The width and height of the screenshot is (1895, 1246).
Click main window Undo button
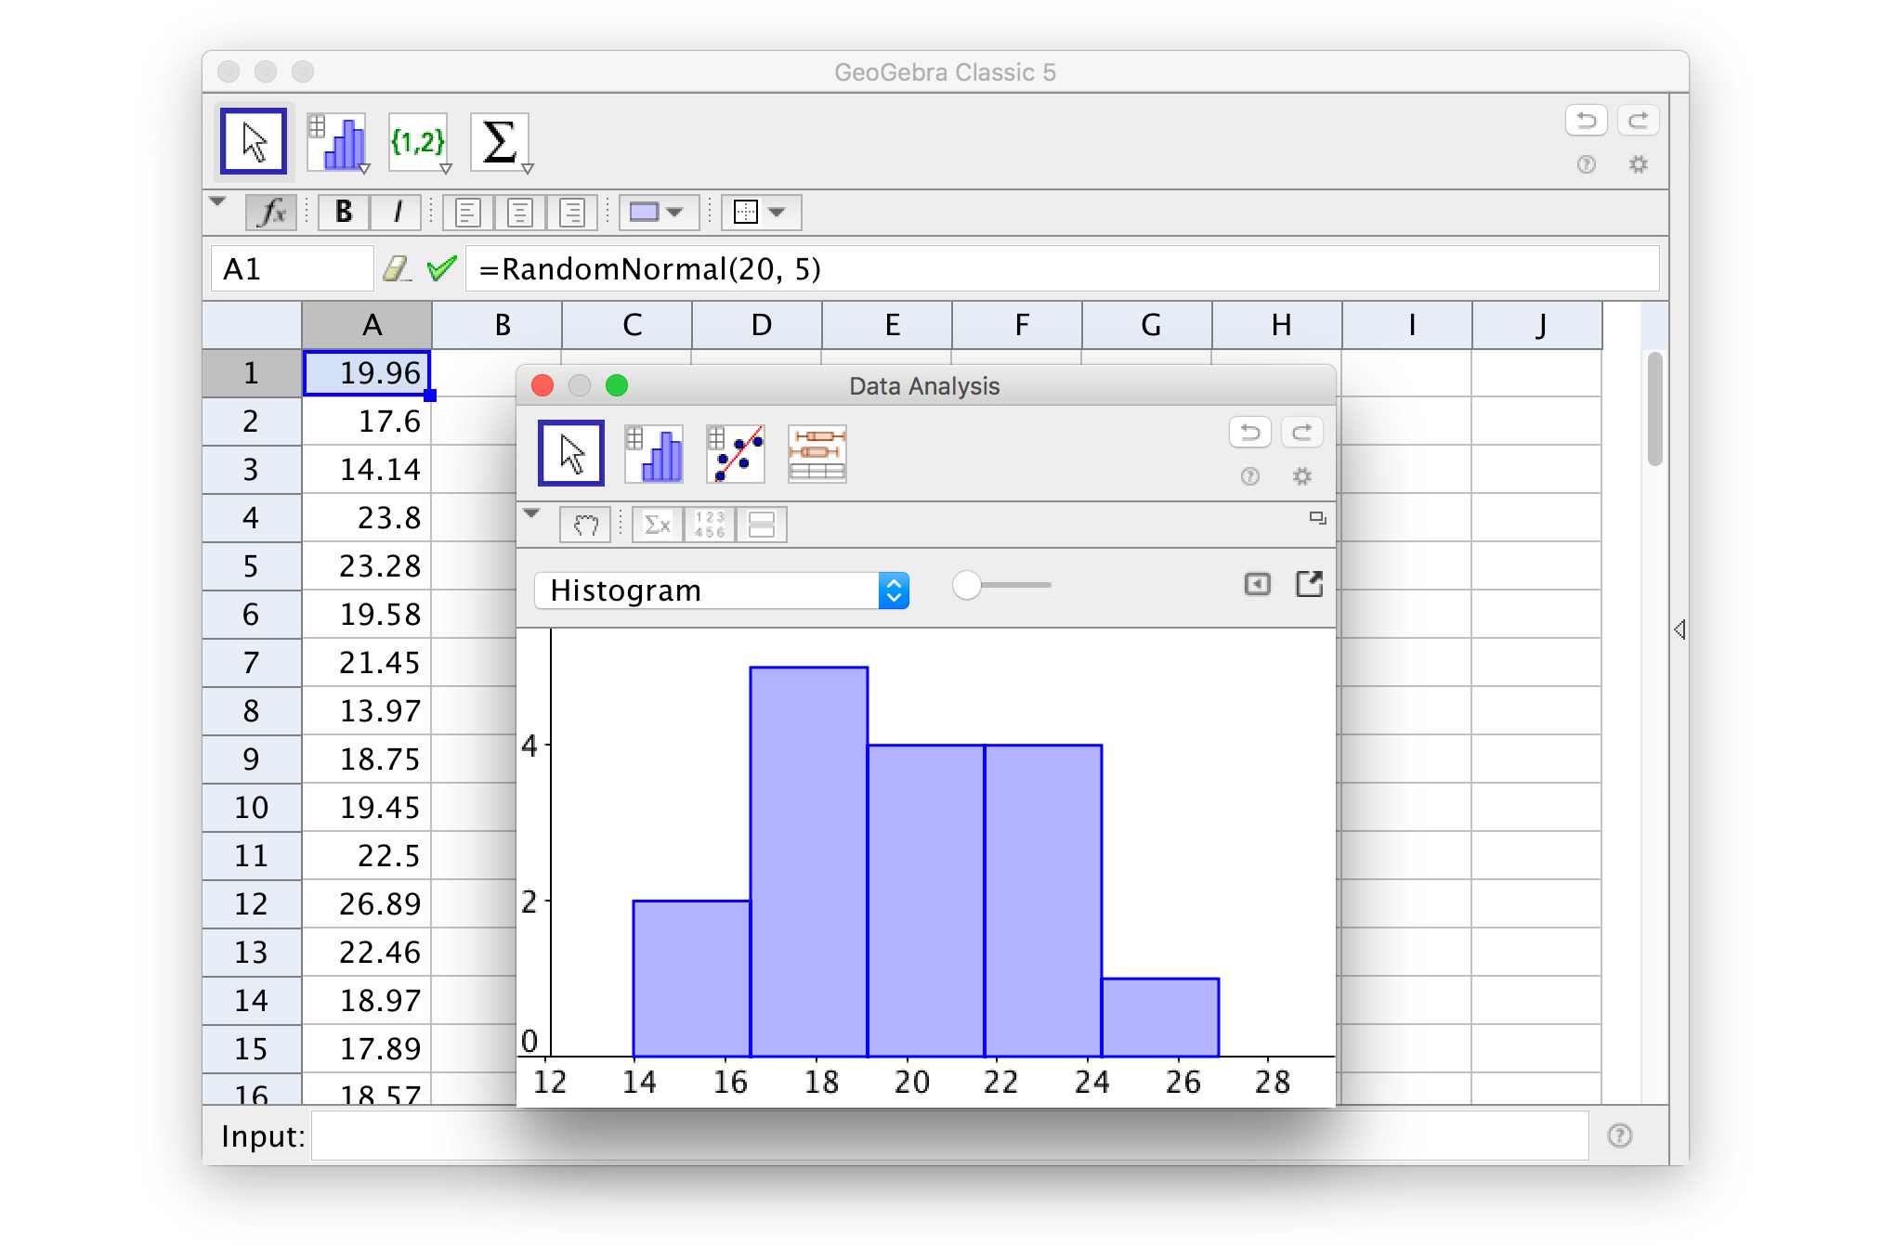pos(1587,120)
